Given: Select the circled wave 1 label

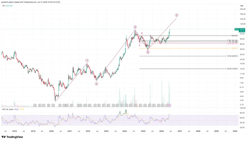Looking at the screenshot, I should pyautogui.click(x=87, y=60).
